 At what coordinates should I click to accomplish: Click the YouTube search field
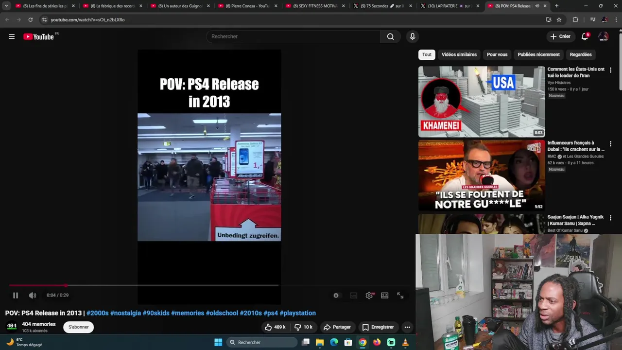click(x=294, y=36)
